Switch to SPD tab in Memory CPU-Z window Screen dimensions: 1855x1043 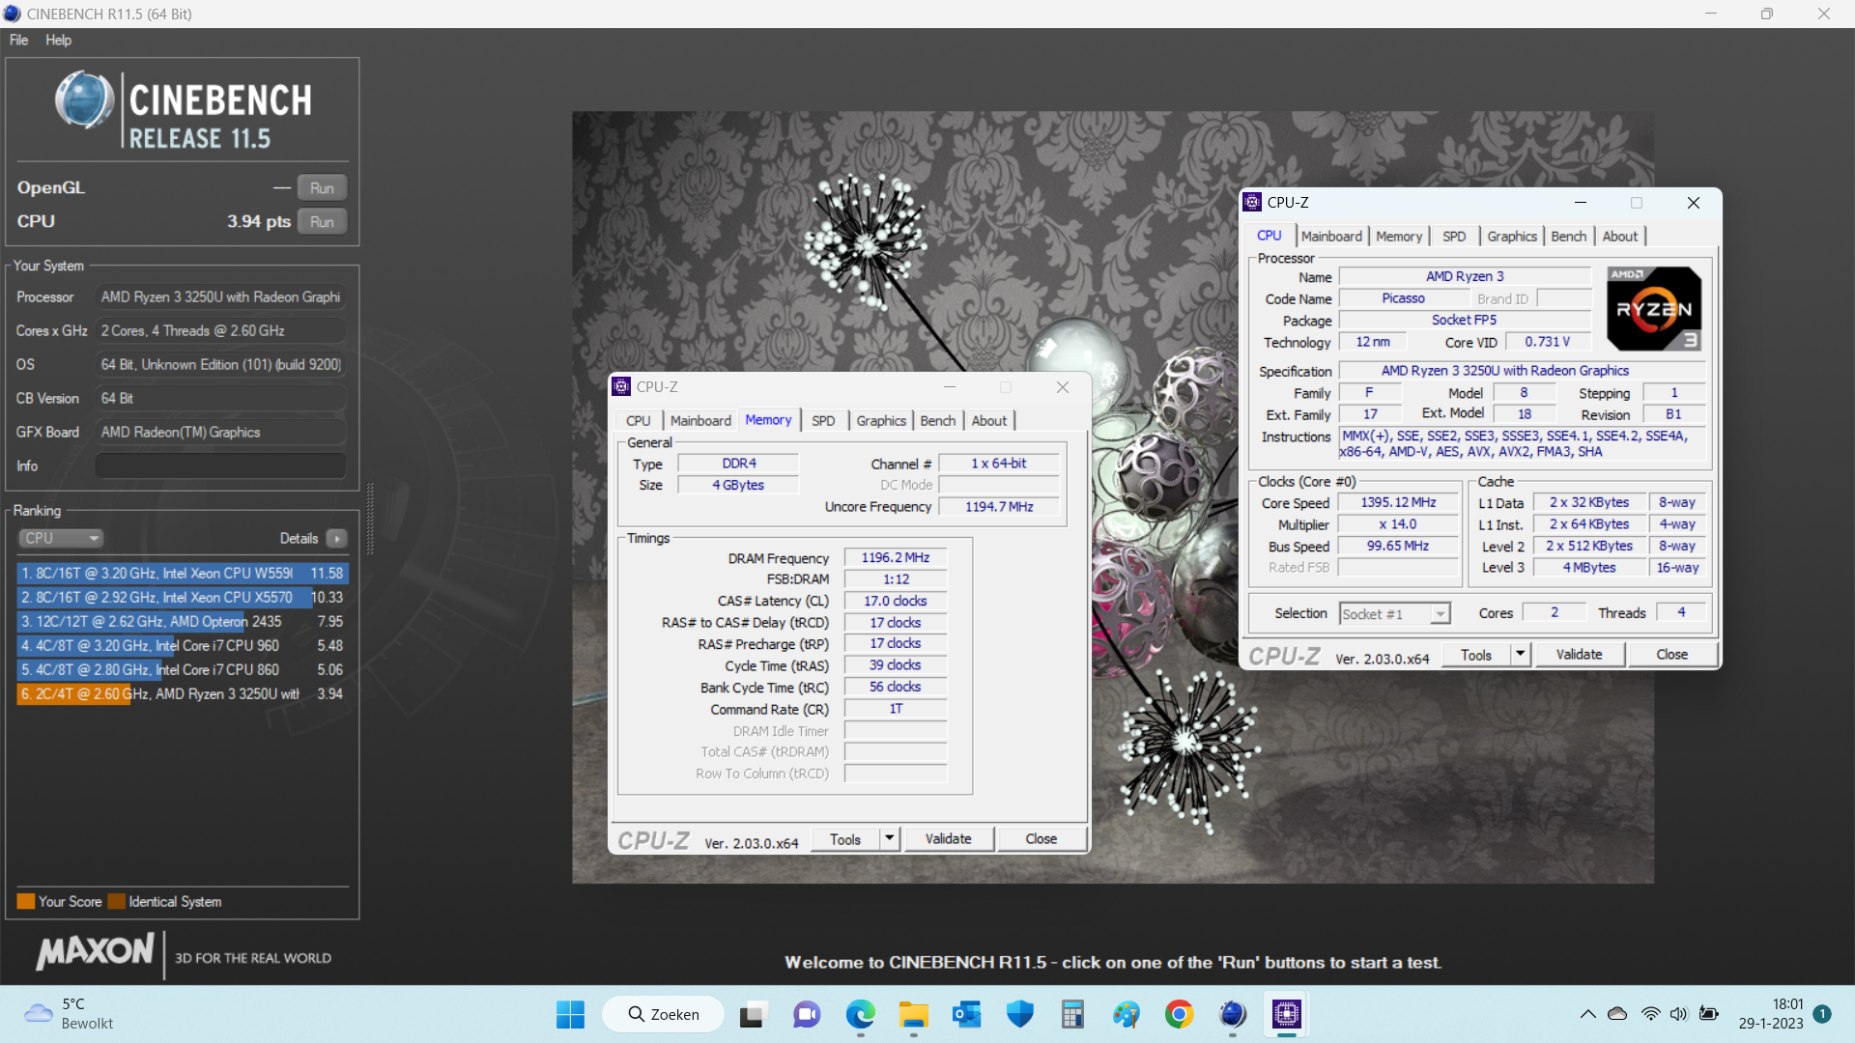(823, 421)
